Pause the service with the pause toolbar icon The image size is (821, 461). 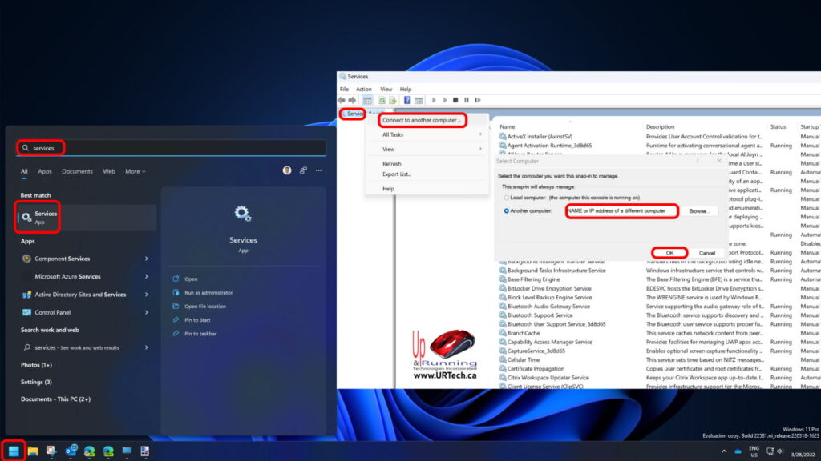click(467, 100)
